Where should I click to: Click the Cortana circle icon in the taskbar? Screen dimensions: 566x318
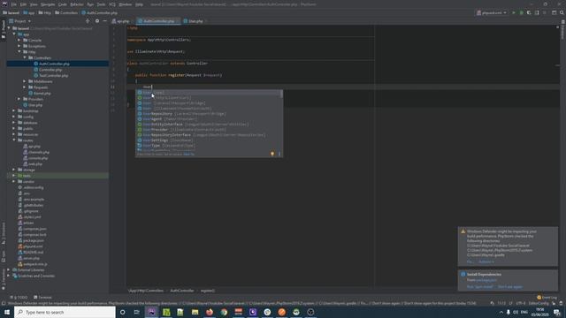tap(122, 312)
